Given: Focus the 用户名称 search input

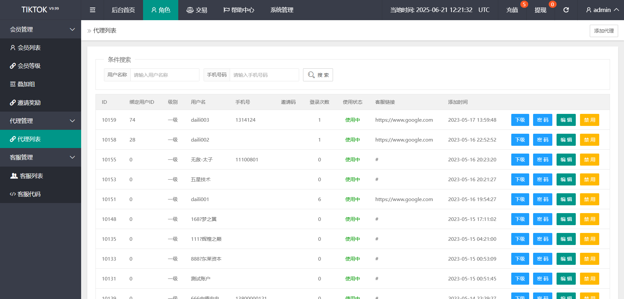Looking at the screenshot, I should [165, 75].
